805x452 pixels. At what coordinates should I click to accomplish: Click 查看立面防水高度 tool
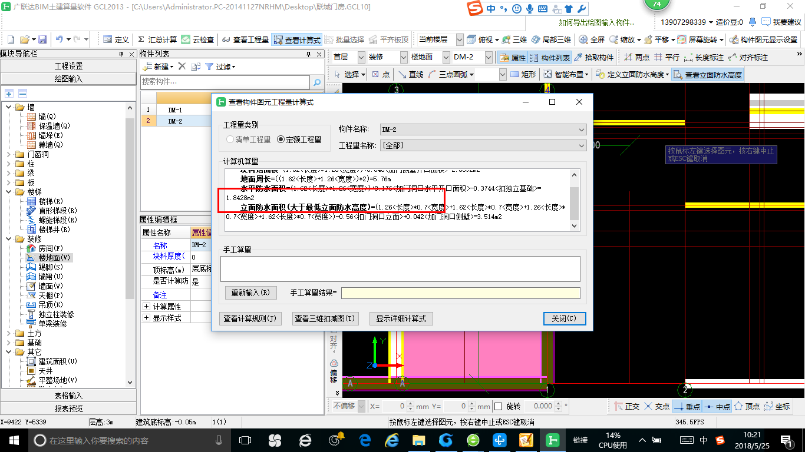click(x=708, y=75)
